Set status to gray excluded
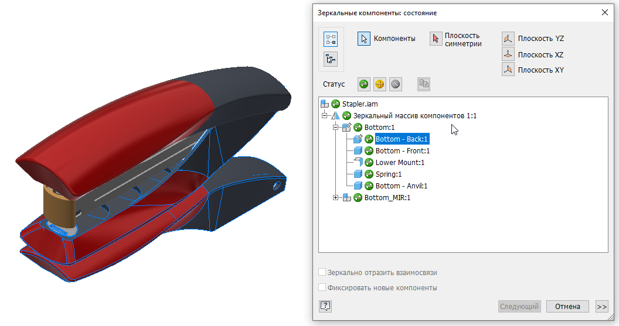The image size is (619, 326). pyautogui.click(x=395, y=84)
